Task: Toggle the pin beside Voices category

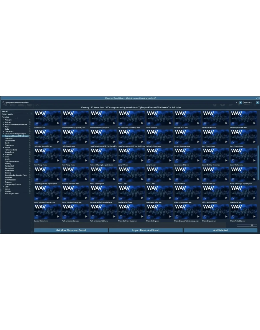Action: (30, 189)
